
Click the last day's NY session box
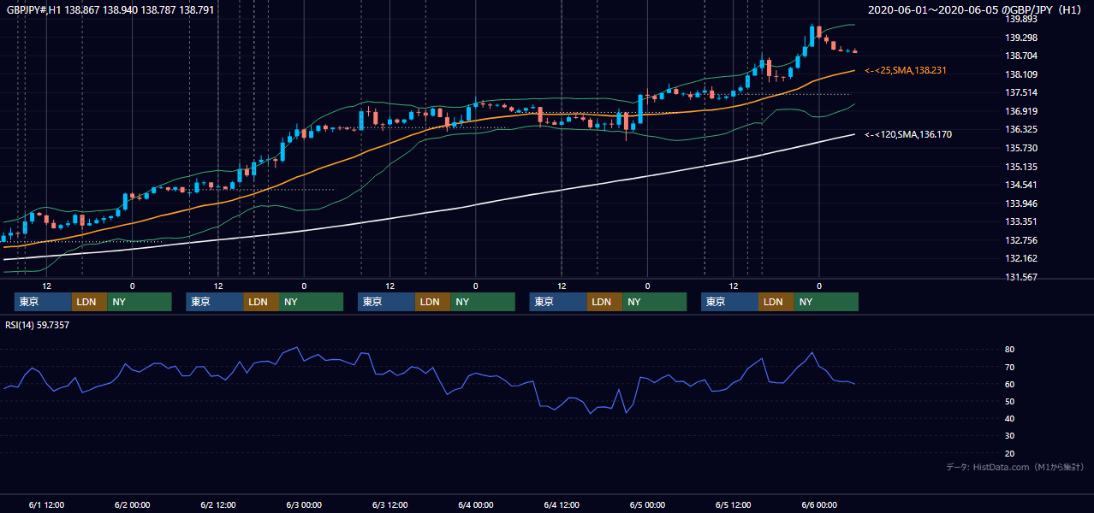point(825,302)
